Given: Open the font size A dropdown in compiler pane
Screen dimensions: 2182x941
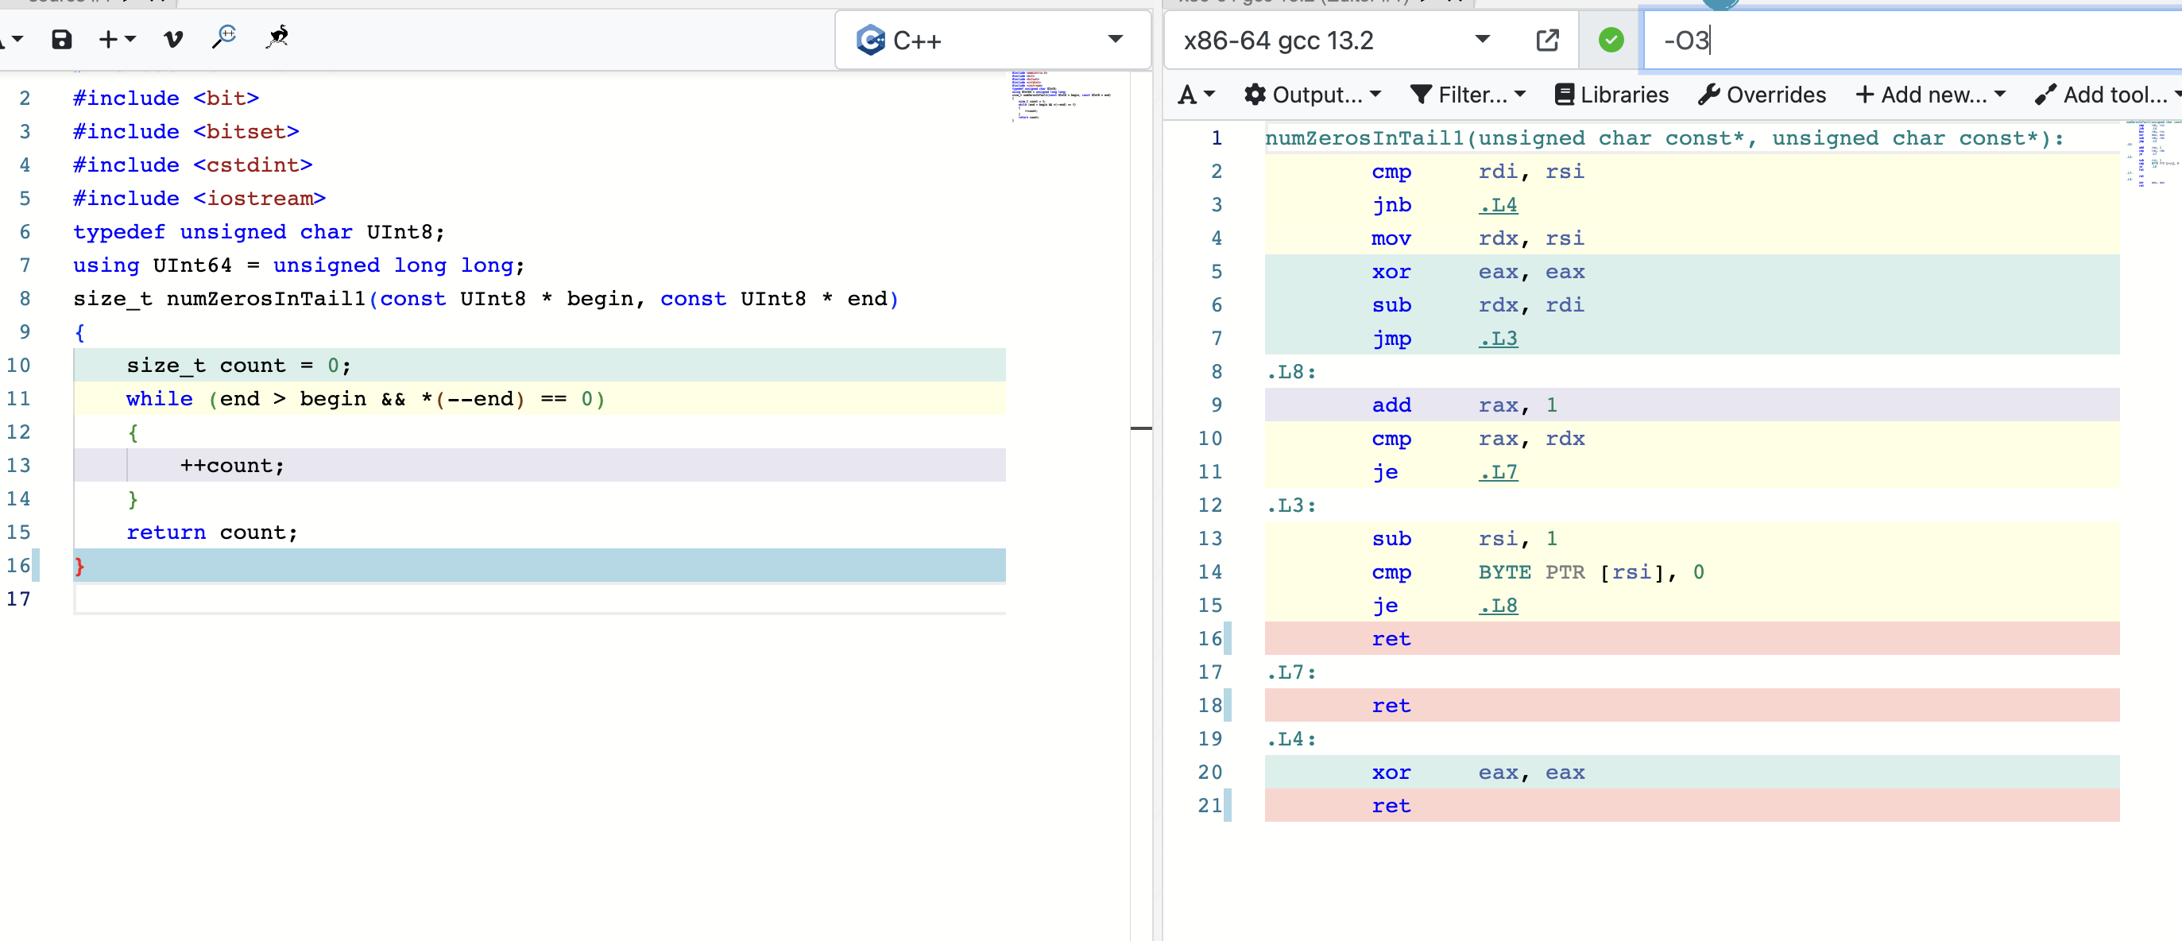Looking at the screenshot, I should (1196, 95).
